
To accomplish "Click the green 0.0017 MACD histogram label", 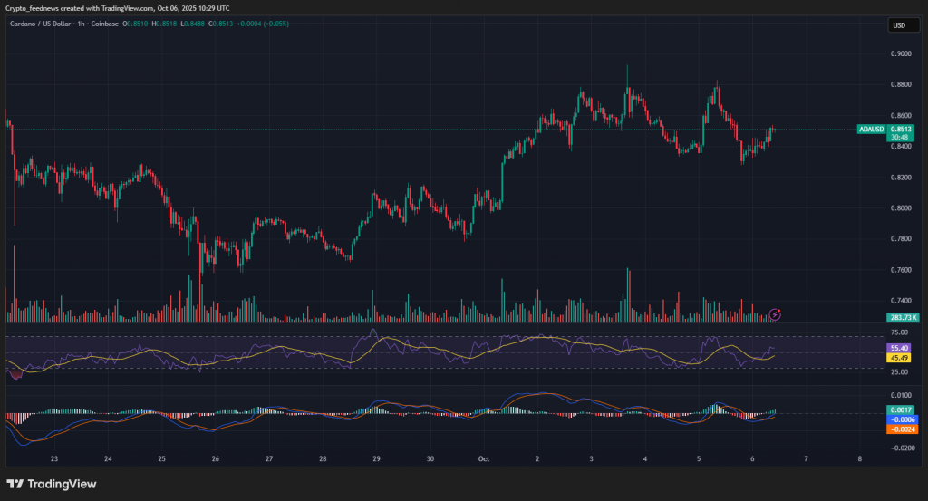I will tap(900, 410).
